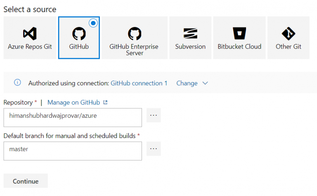The image size is (317, 196).
Task: Click the Bitbucket Cloud bucket icon
Action: pos(239,33)
